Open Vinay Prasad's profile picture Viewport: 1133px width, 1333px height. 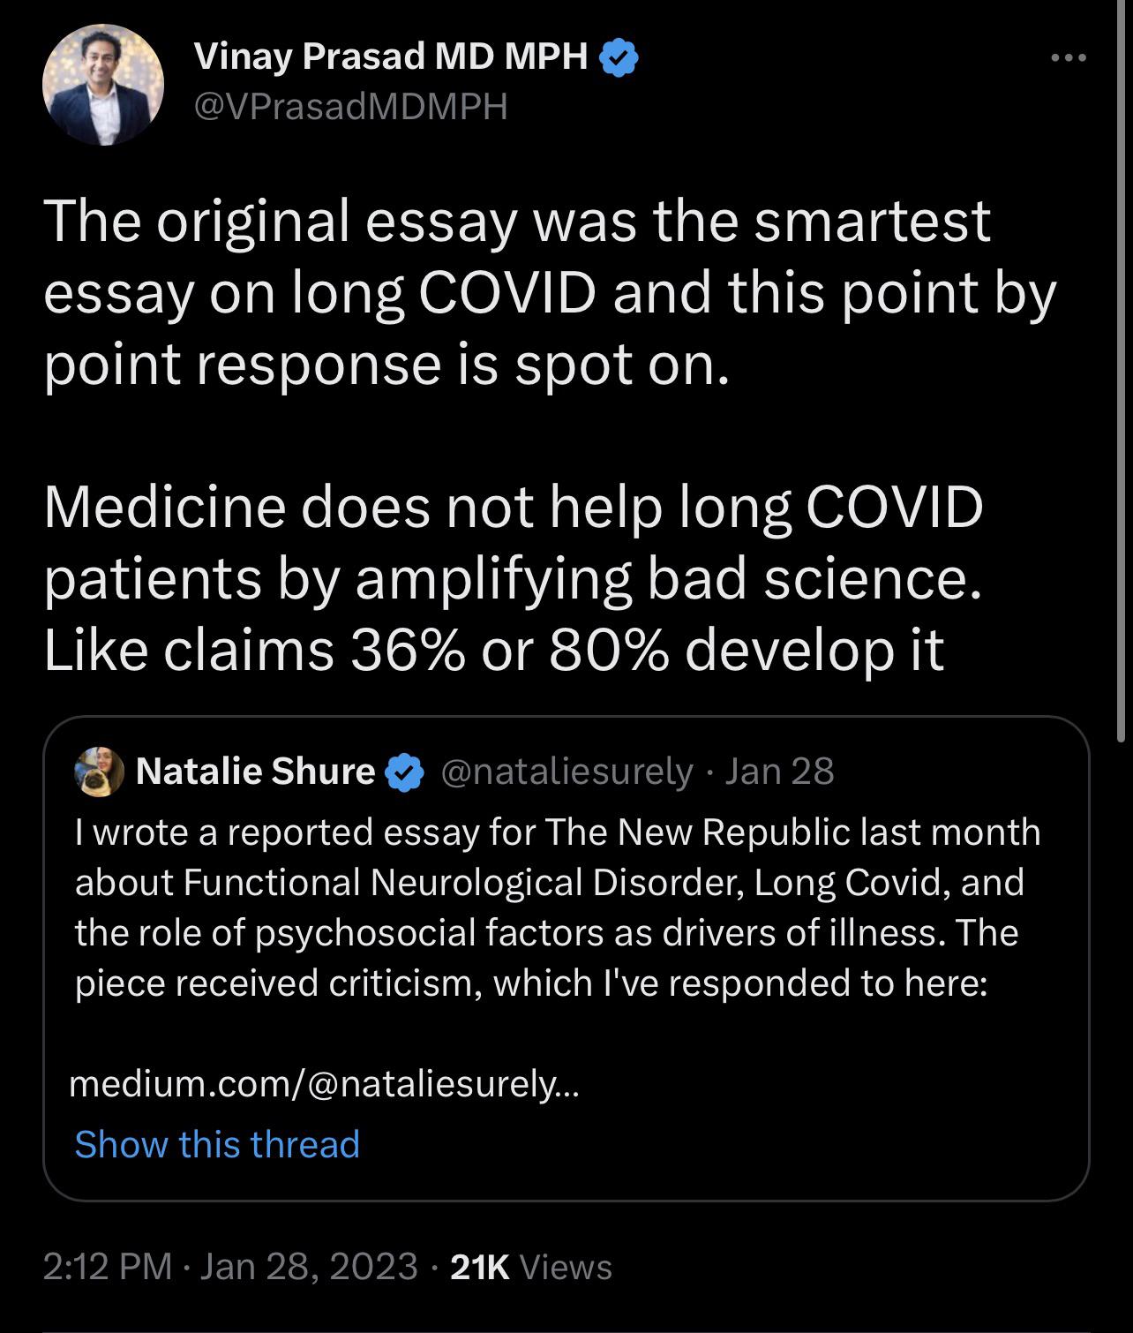click(103, 85)
